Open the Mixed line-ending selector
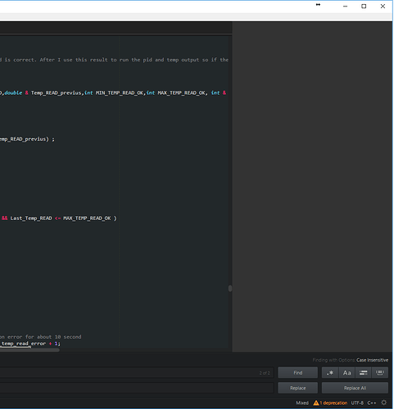This screenshot has height=409, width=394. pyautogui.click(x=302, y=402)
